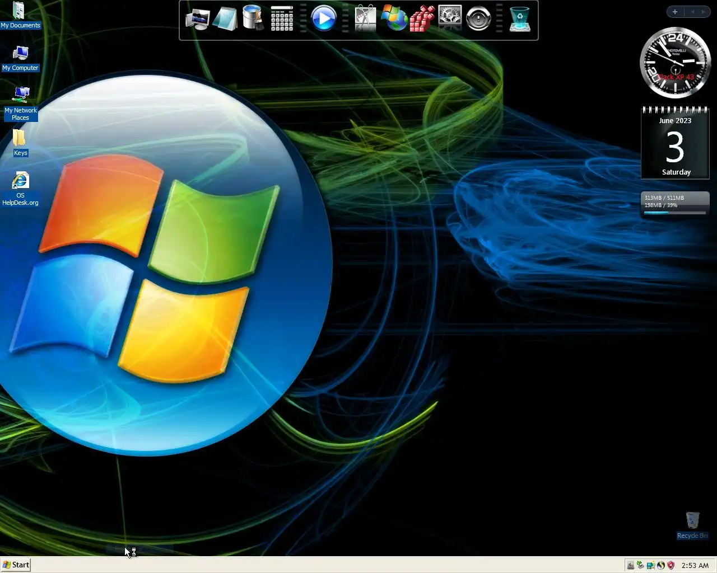Open the My Documents desktop icon
717x573 pixels.
click(20, 15)
